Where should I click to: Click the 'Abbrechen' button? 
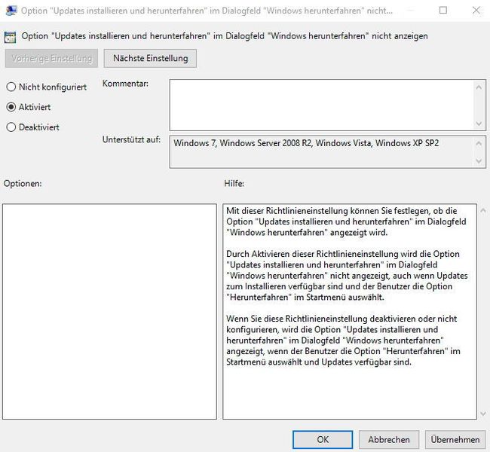click(x=389, y=439)
